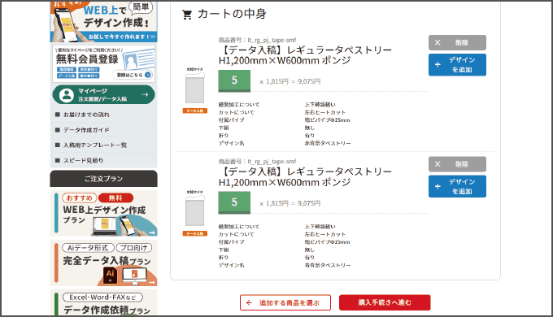Click second item's price 1,815円 = 9,075円
Screen dimensions: 553x317
(x=290, y=203)
